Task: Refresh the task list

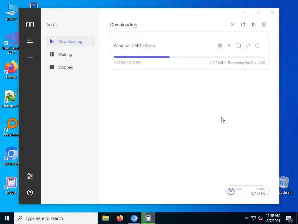Action: coord(243,24)
